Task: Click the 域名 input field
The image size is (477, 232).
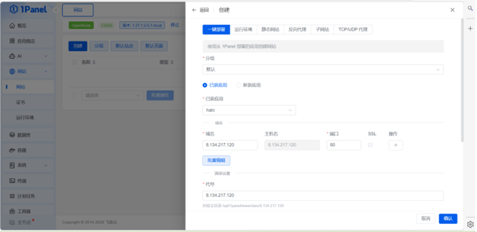Action: 230,145
